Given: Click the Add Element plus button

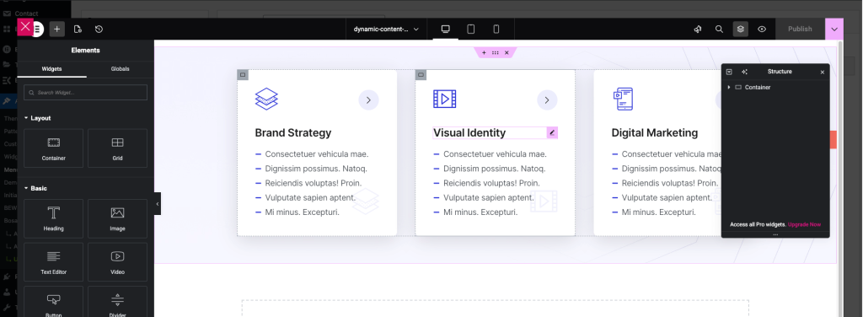Looking at the screenshot, I should [x=56, y=30].
